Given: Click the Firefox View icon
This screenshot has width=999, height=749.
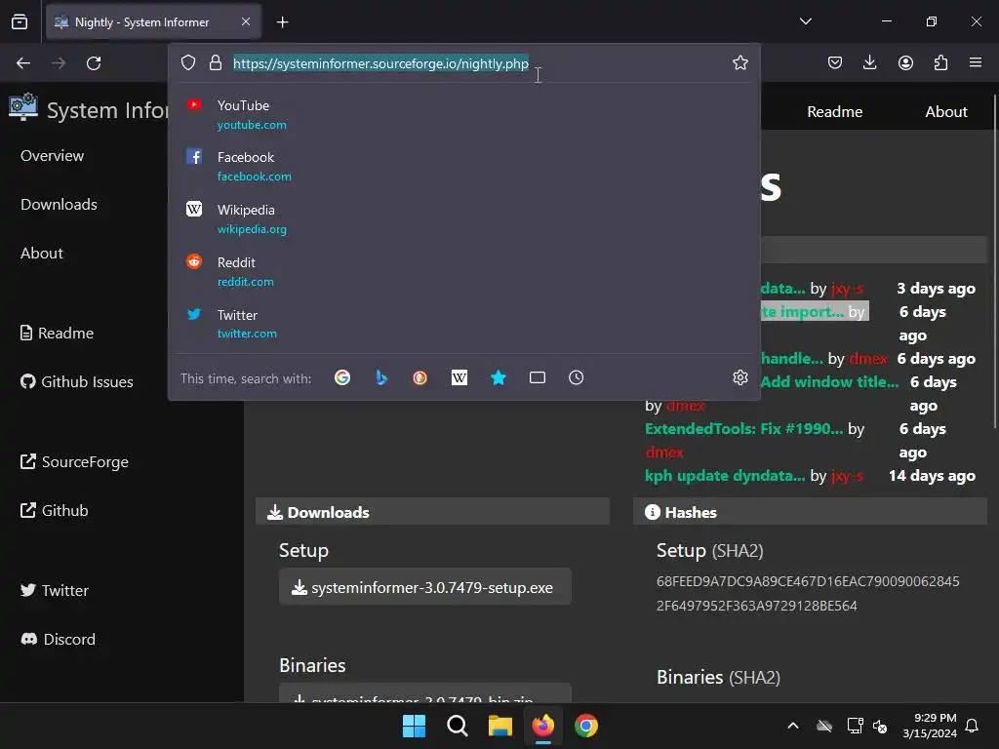Looking at the screenshot, I should tap(20, 21).
